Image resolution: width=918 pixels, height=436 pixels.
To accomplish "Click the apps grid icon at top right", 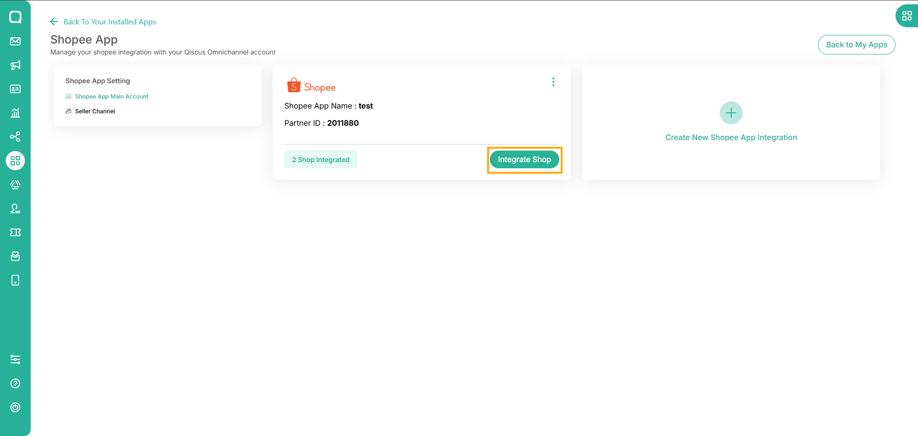I will coord(907,16).
